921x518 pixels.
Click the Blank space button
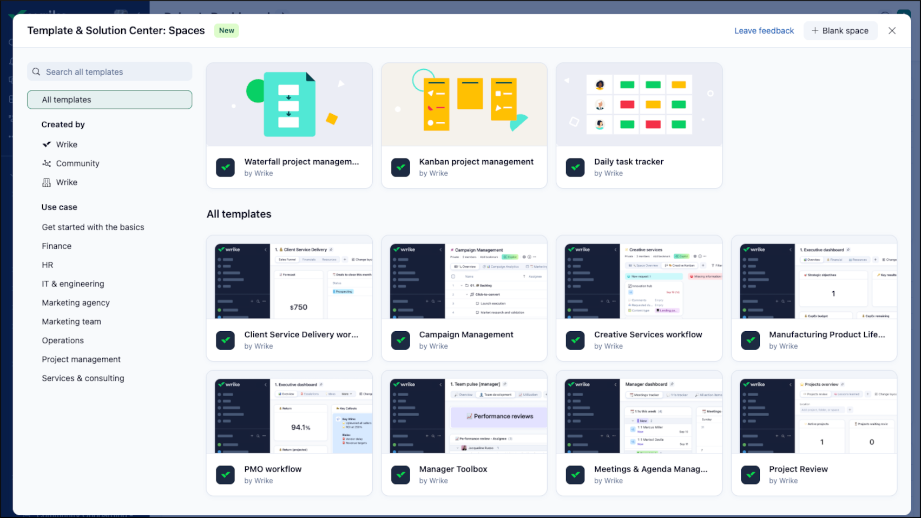coord(840,31)
